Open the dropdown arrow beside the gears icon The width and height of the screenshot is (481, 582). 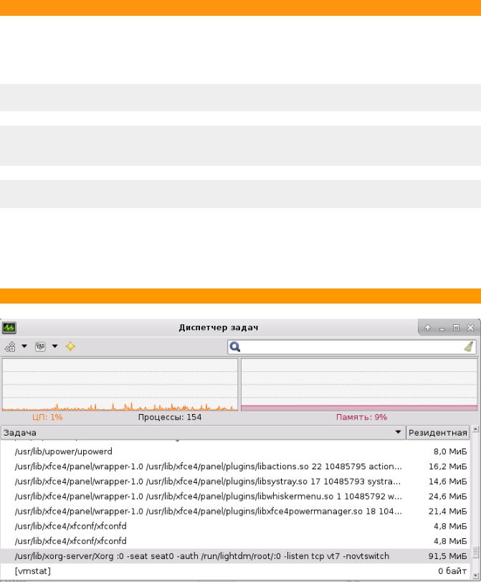pyautogui.click(x=24, y=347)
